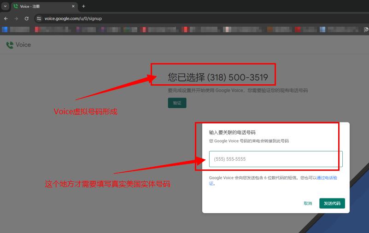Reload the page with refresh icon
Viewport: 369px width, 233px height.
27,18
